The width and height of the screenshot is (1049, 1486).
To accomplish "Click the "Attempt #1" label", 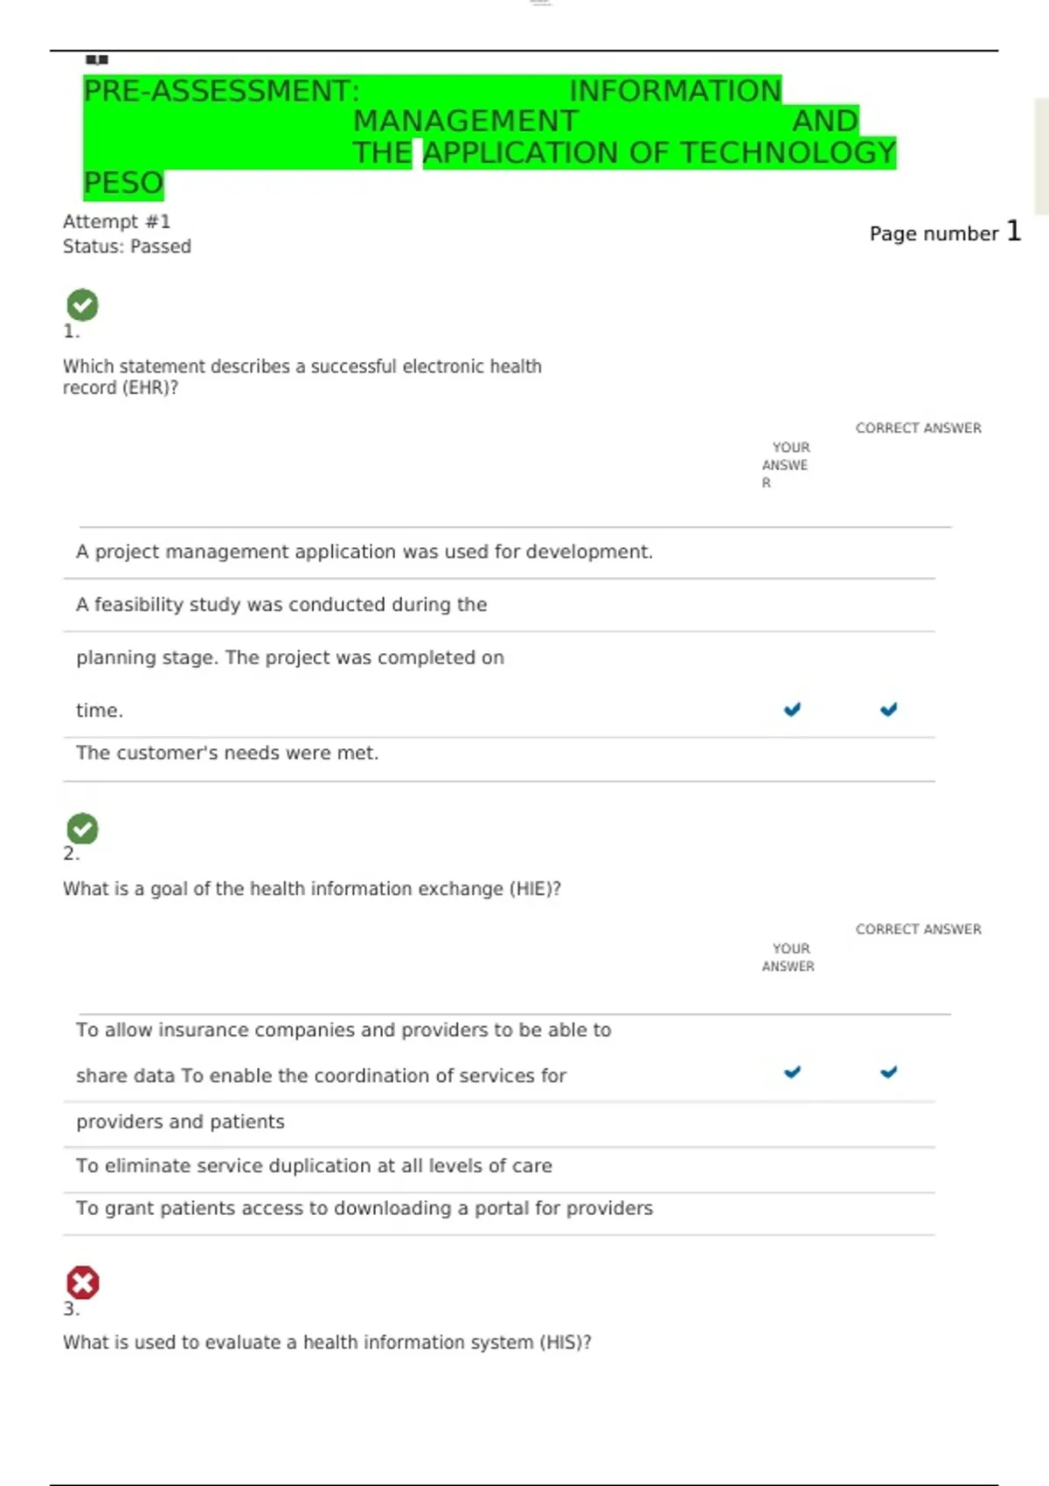I will tap(116, 222).
